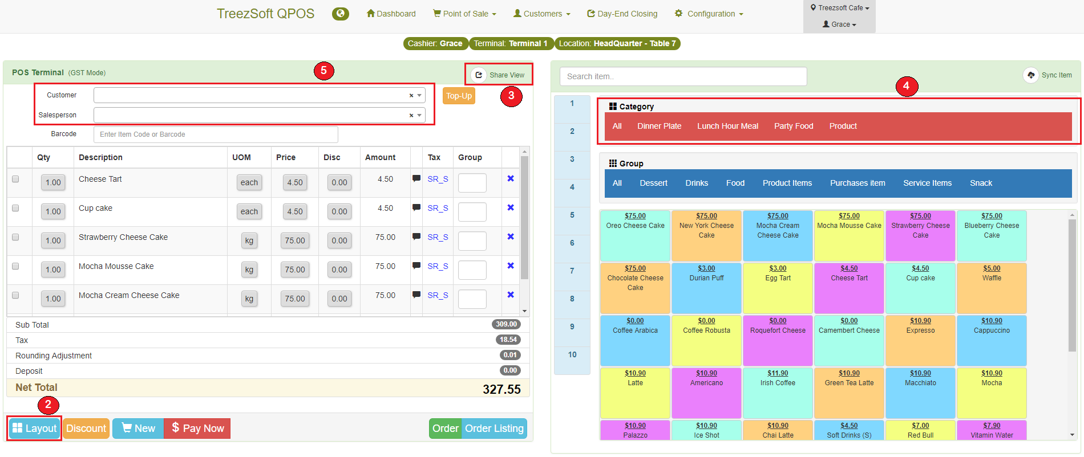Select the Strawberry Cheese Cake row checkbox
This screenshot has width=1084, height=457.
(x=15, y=237)
